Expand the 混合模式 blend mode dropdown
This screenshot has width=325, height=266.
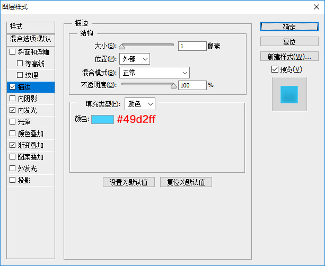click(x=154, y=73)
